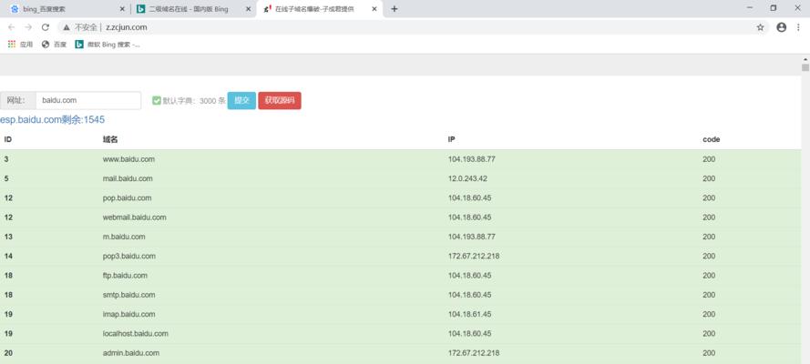Click the not-secure warning triangle icon
The image size is (810, 364).
[67, 27]
